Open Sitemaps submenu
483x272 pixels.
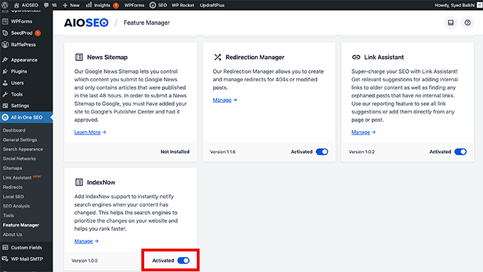click(x=13, y=168)
